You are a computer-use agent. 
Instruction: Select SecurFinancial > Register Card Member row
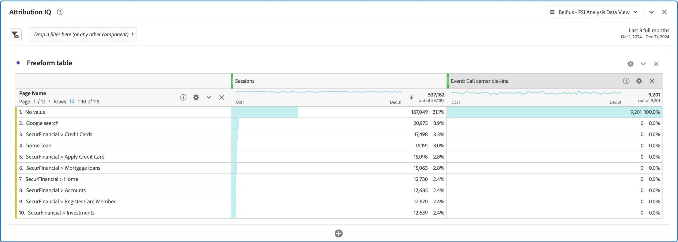[x=123, y=201]
